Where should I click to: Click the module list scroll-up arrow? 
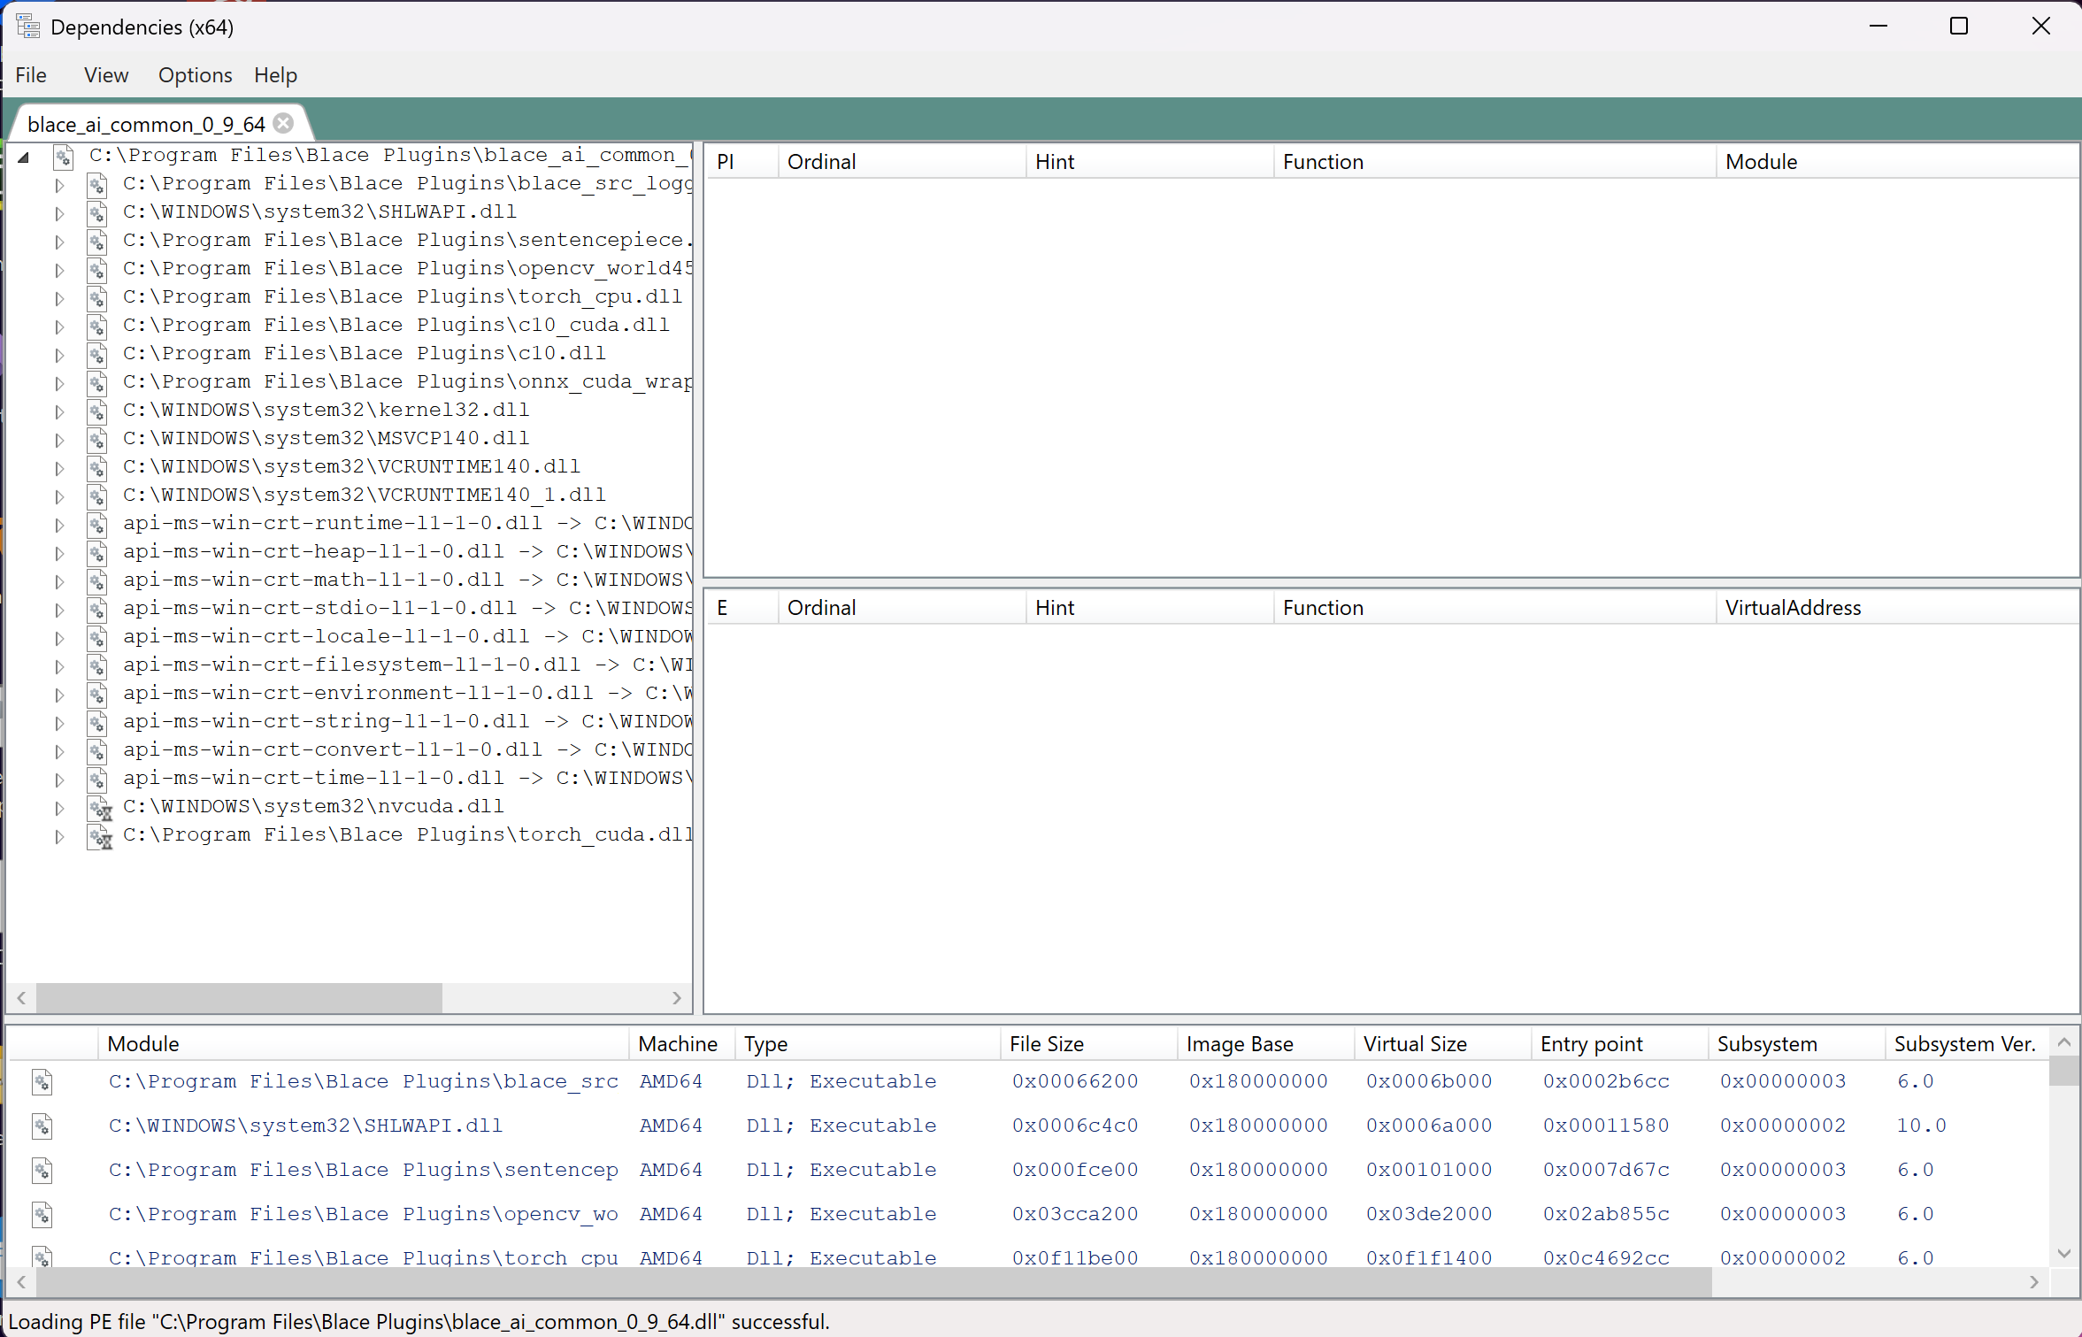coord(2063,1042)
